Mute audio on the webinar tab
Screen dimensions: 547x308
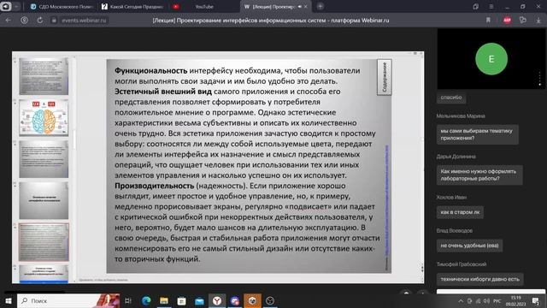pos(299,7)
